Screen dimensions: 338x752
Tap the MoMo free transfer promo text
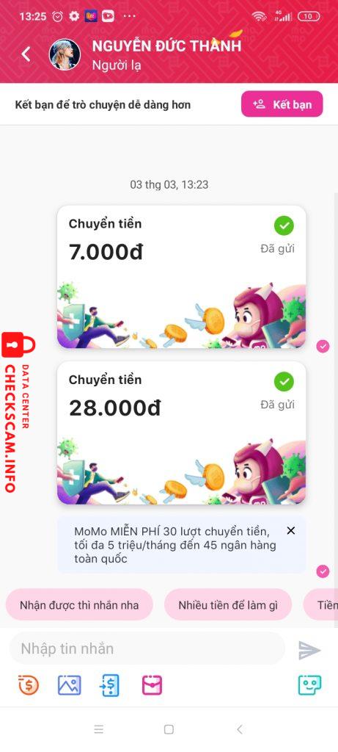pyautogui.click(x=175, y=545)
